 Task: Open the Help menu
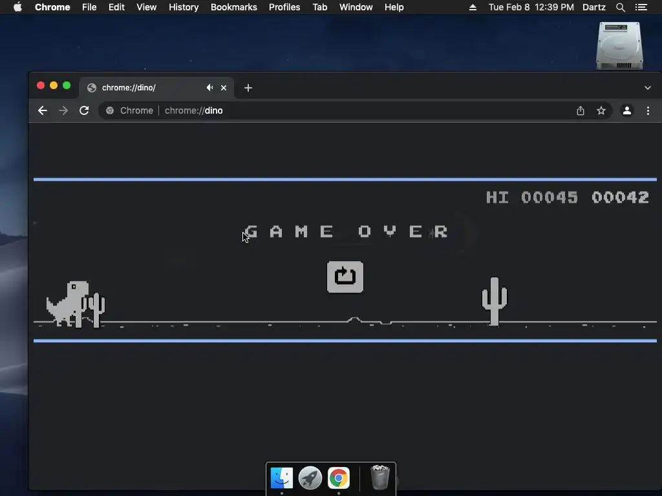(x=394, y=7)
